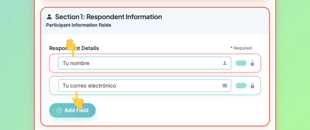
Task: Click the * Required note
Action: tap(241, 48)
